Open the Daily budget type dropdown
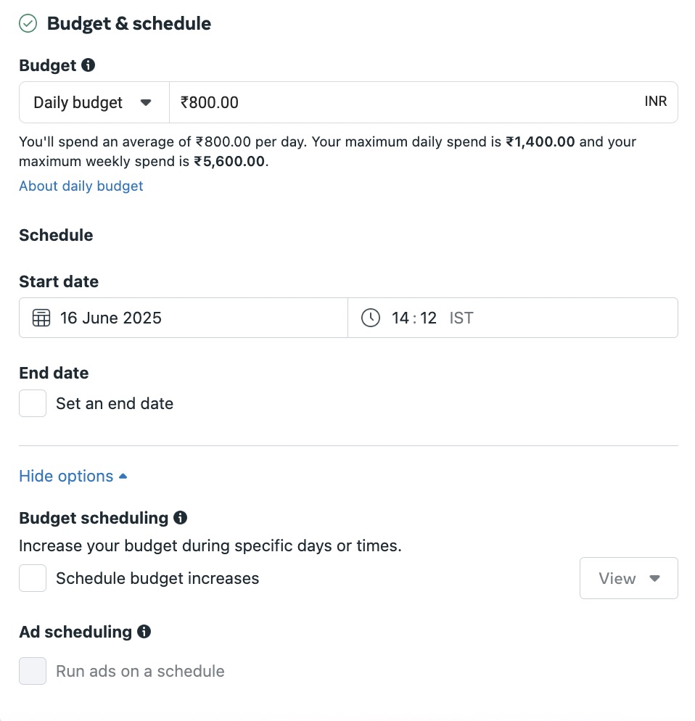Viewport: 695px width, 721px height. (x=94, y=102)
